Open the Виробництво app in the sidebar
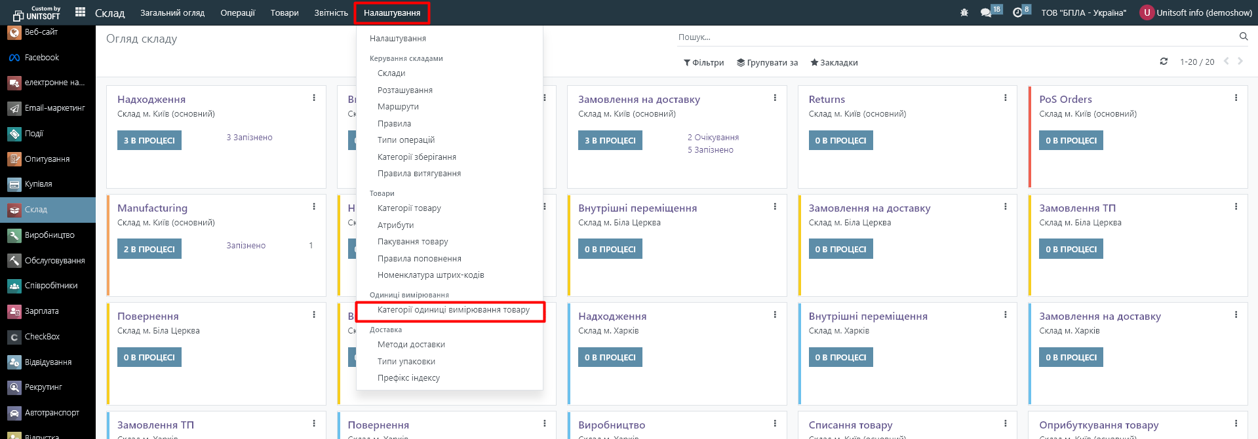The image size is (1258, 439). [x=49, y=235]
